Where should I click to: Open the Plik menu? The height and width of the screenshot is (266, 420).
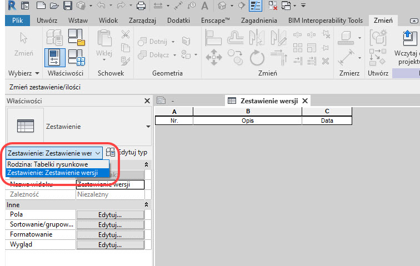tap(18, 21)
